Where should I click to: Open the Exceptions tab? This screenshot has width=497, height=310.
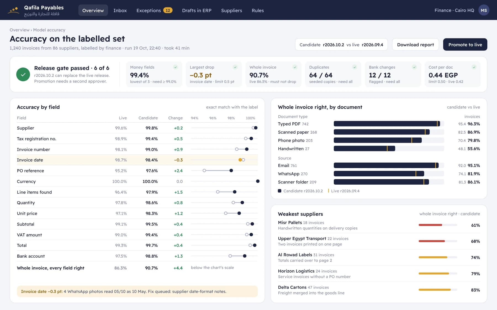coord(154,10)
